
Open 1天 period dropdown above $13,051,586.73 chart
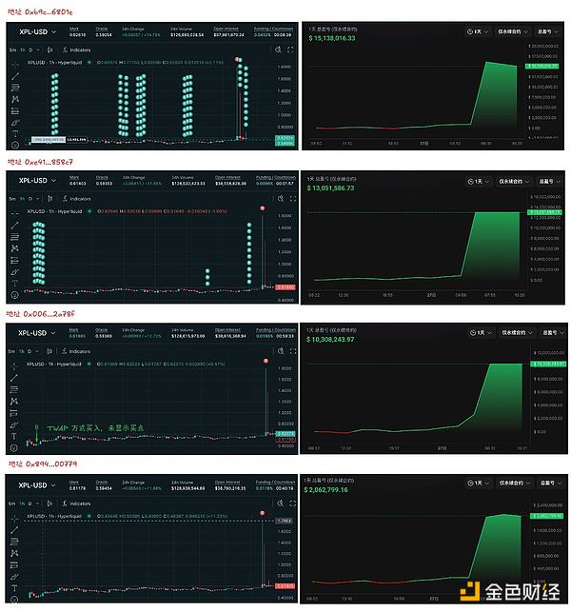[478, 182]
